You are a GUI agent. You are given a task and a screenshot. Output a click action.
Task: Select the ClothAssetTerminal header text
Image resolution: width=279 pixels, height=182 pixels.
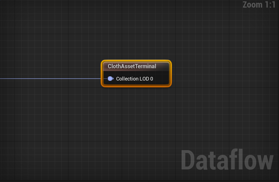coord(132,66)
